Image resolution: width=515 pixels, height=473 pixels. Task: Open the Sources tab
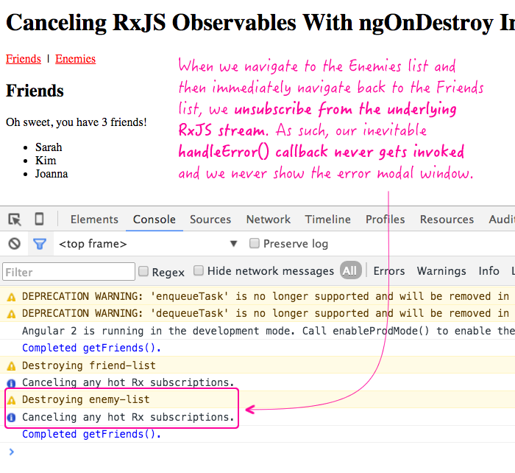click(x=210, y=220)
